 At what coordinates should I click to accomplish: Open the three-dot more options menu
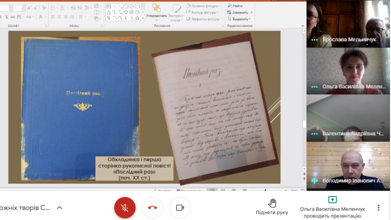pos(379,208)
